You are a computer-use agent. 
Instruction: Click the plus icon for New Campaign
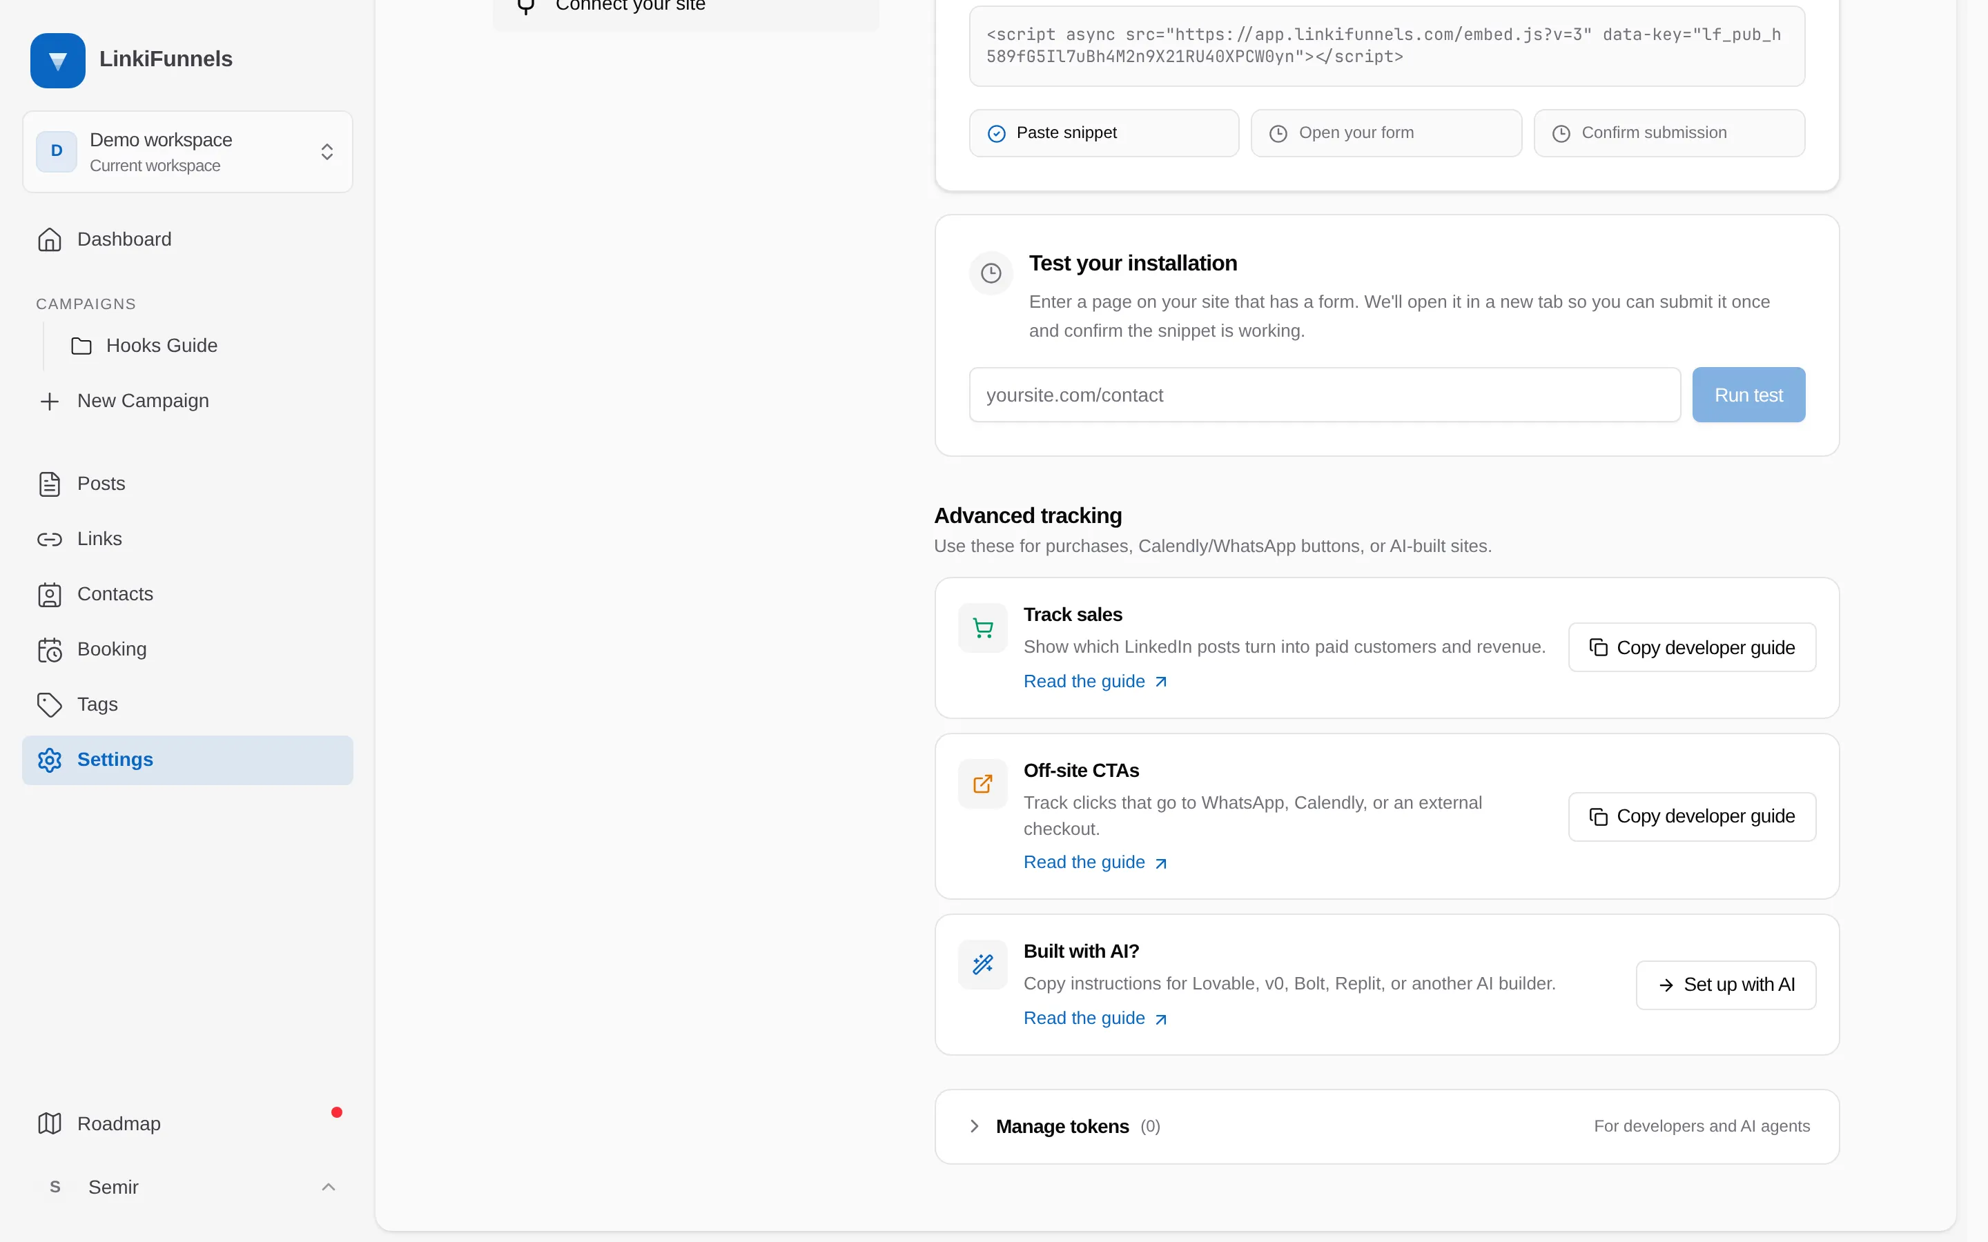click(x=49, y=402)
